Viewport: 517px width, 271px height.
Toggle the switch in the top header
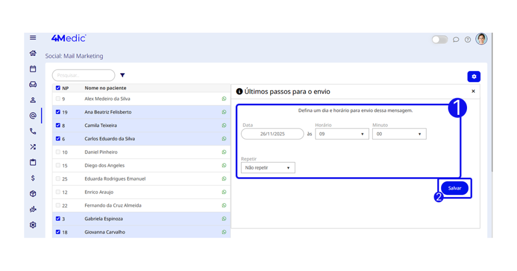coord(439,40)
